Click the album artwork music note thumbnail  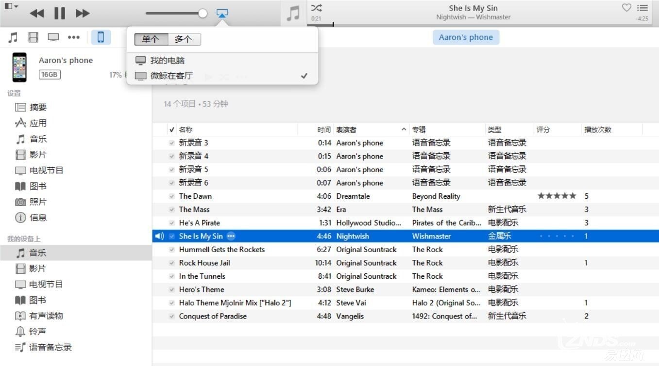point(293,13)
